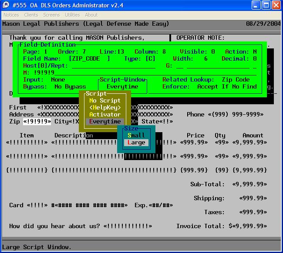The height and width of the screenshot is (253, 283).
Task: Open the Notices menu
Action: (11, 15)
